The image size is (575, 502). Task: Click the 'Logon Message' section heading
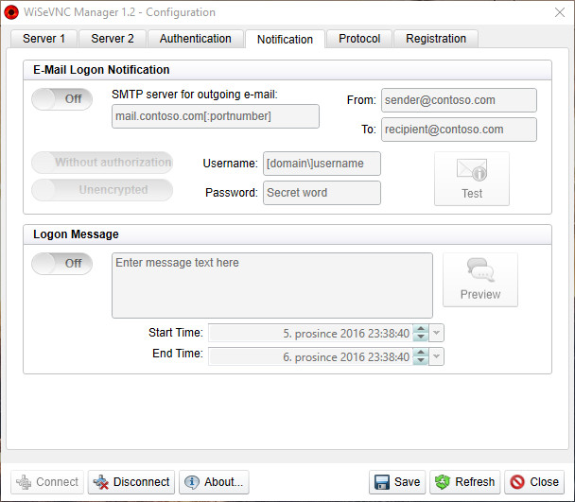(x=76, y=234)
